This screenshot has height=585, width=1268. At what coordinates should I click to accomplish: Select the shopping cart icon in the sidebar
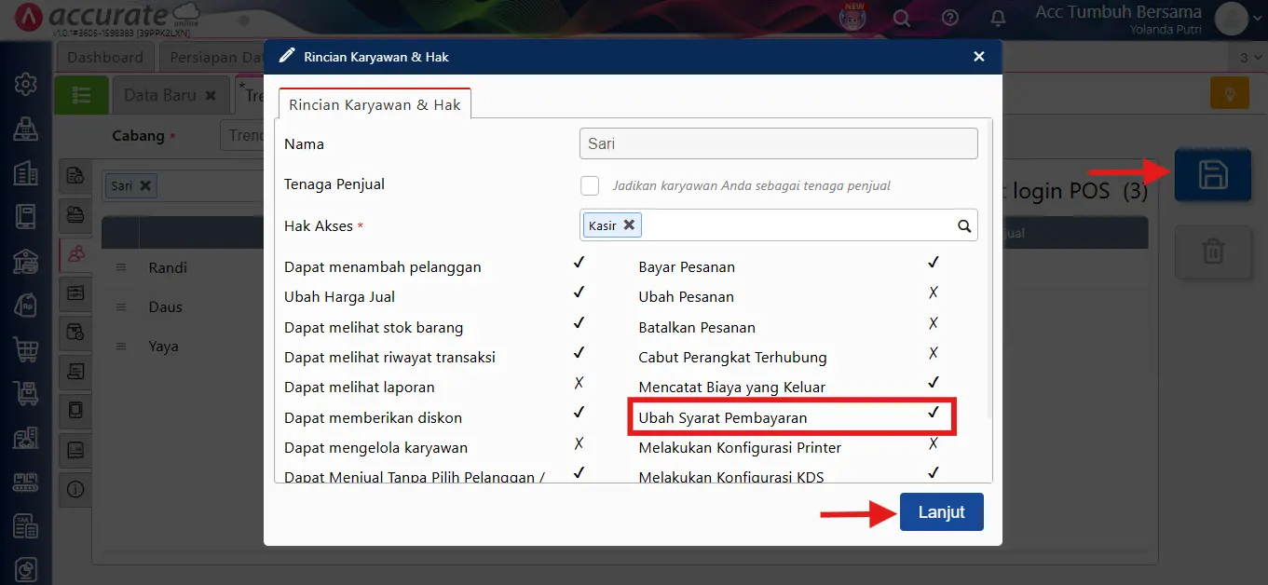point(25,349)
